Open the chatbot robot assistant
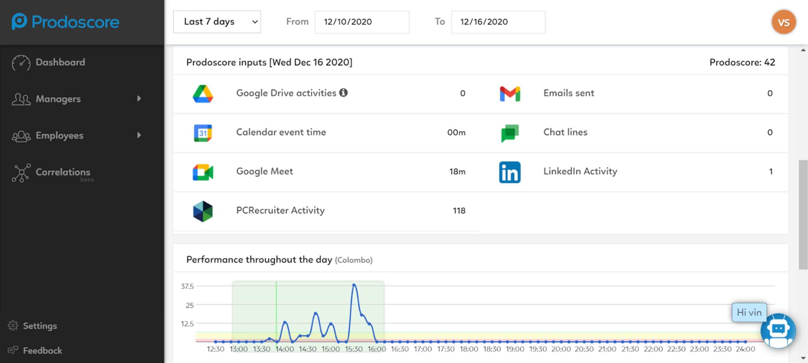The height and width of the screenshot is (363, 808). 778,331
